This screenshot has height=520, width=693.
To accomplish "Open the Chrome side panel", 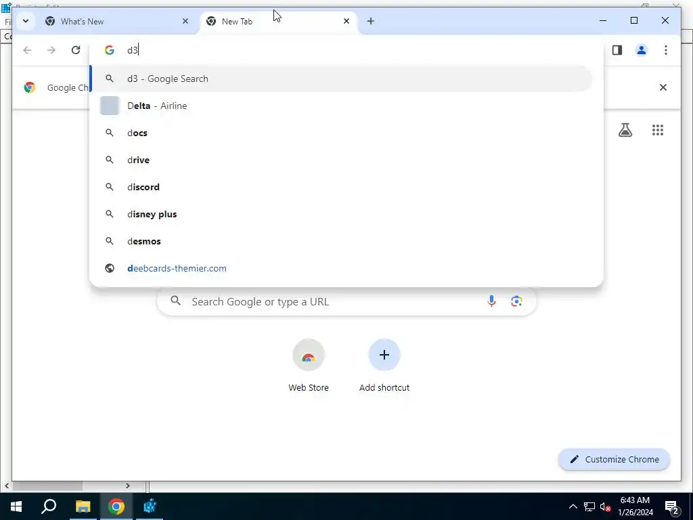I will point(617,50).
